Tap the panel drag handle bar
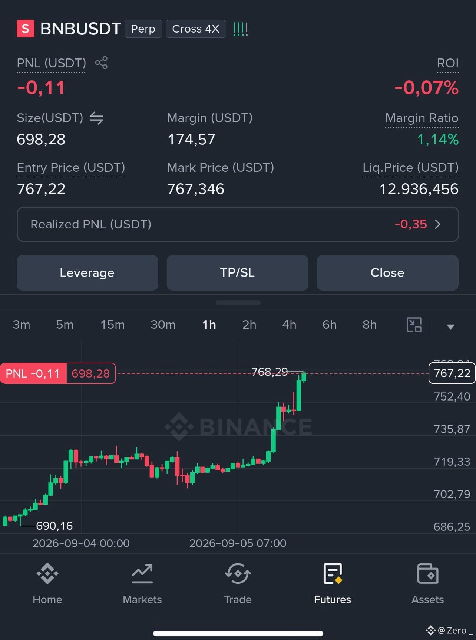Screen dimensions: 476x640 (238, 302)
